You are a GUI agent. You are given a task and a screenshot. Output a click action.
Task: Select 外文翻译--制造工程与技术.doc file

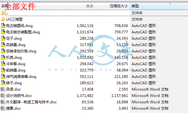pyautogui.click(x=31, y=102)
